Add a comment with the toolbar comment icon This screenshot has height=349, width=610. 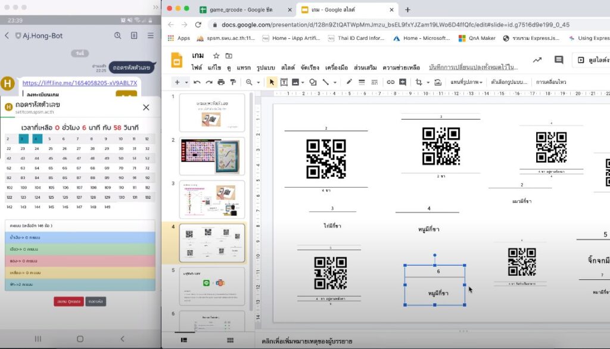coord(403,82)
